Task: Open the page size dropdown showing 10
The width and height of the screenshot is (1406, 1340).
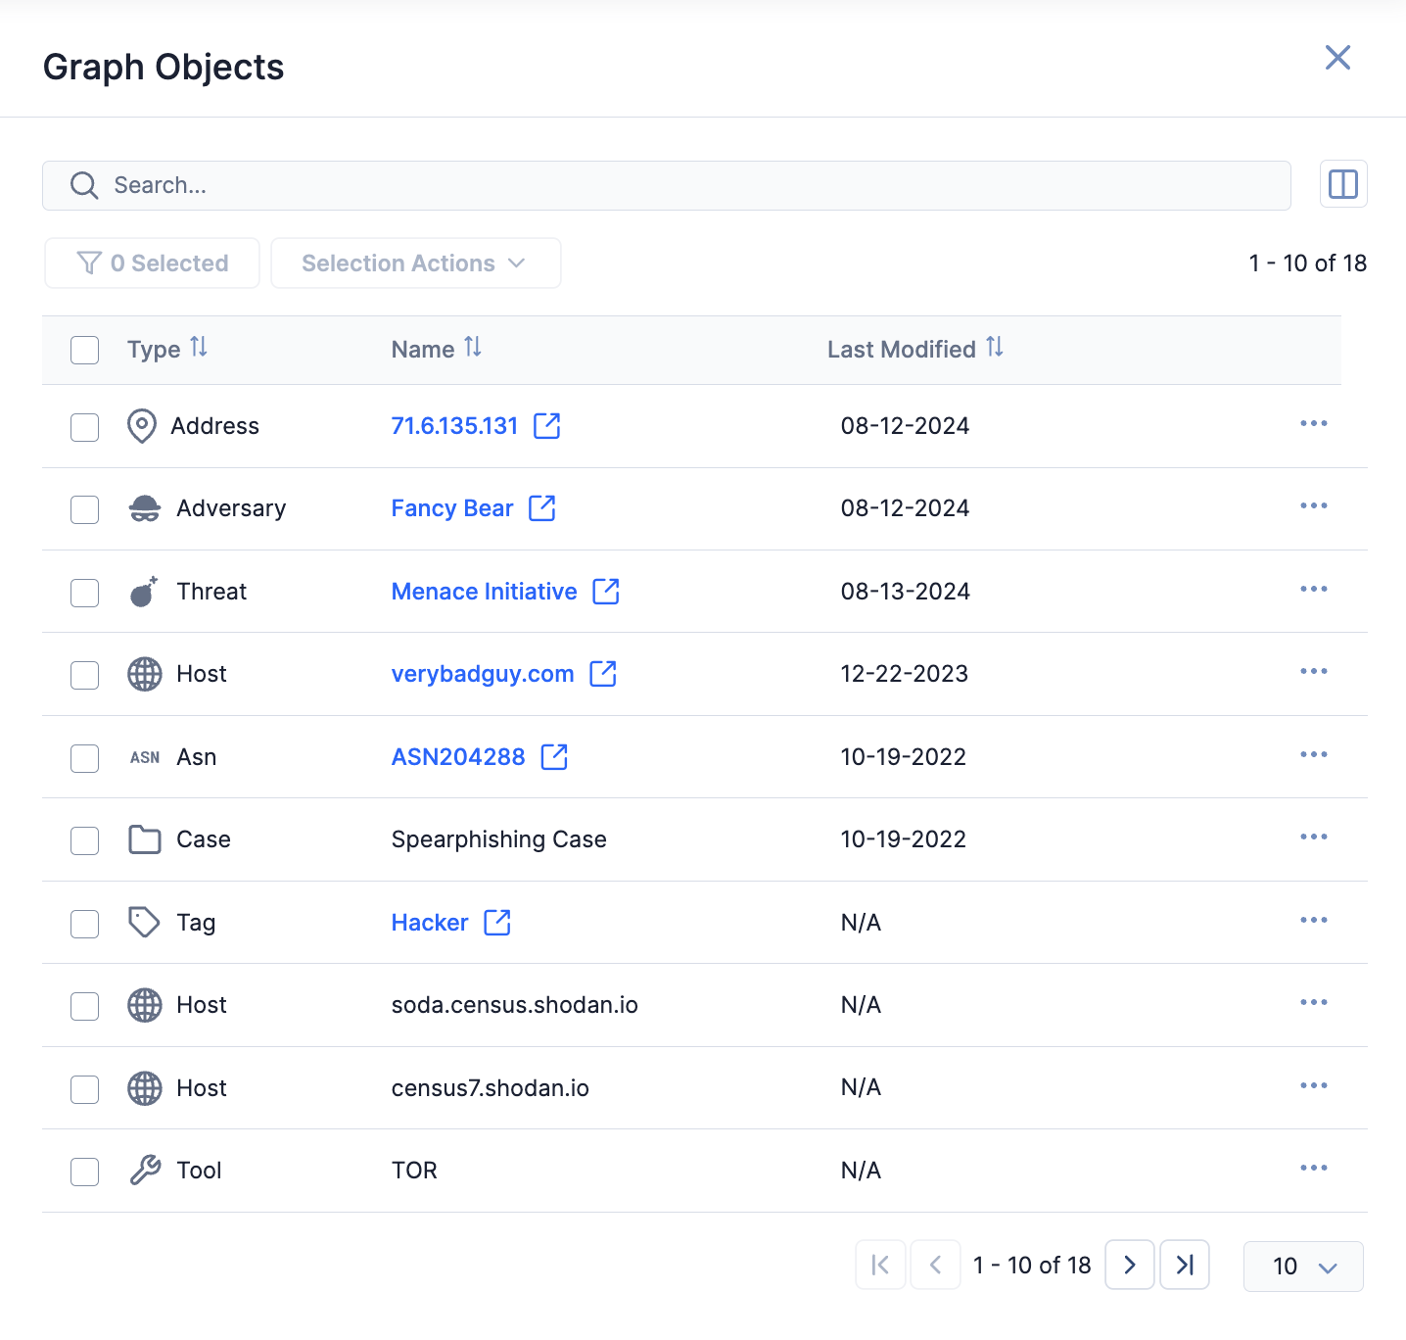Action: [1302, 1266]
